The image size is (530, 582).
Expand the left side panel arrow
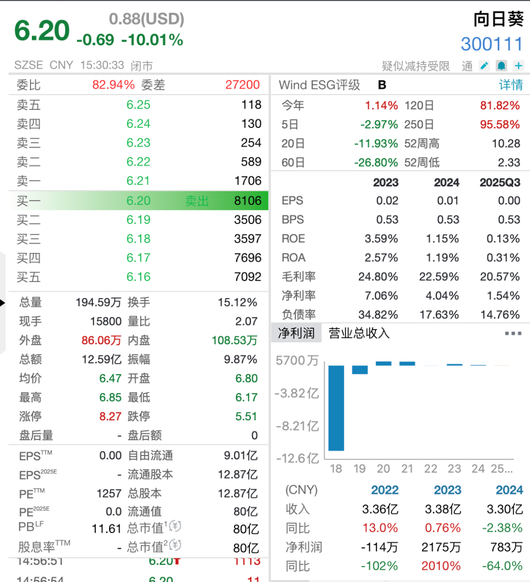(2, 303)
